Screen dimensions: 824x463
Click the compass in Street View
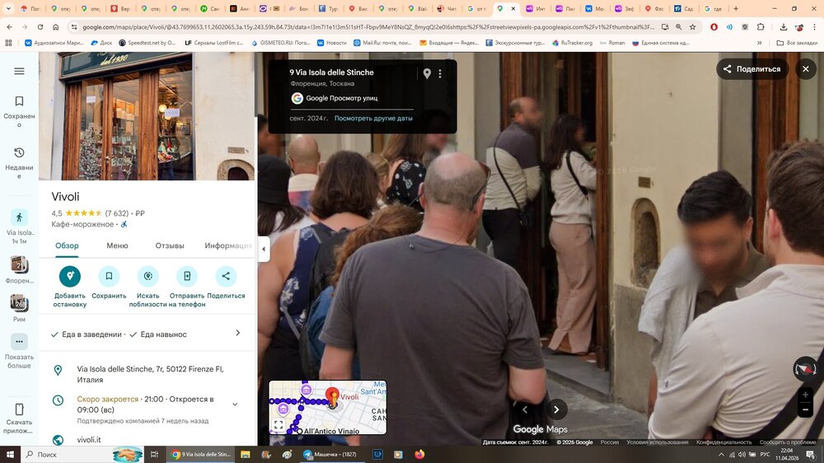point(804,368)
